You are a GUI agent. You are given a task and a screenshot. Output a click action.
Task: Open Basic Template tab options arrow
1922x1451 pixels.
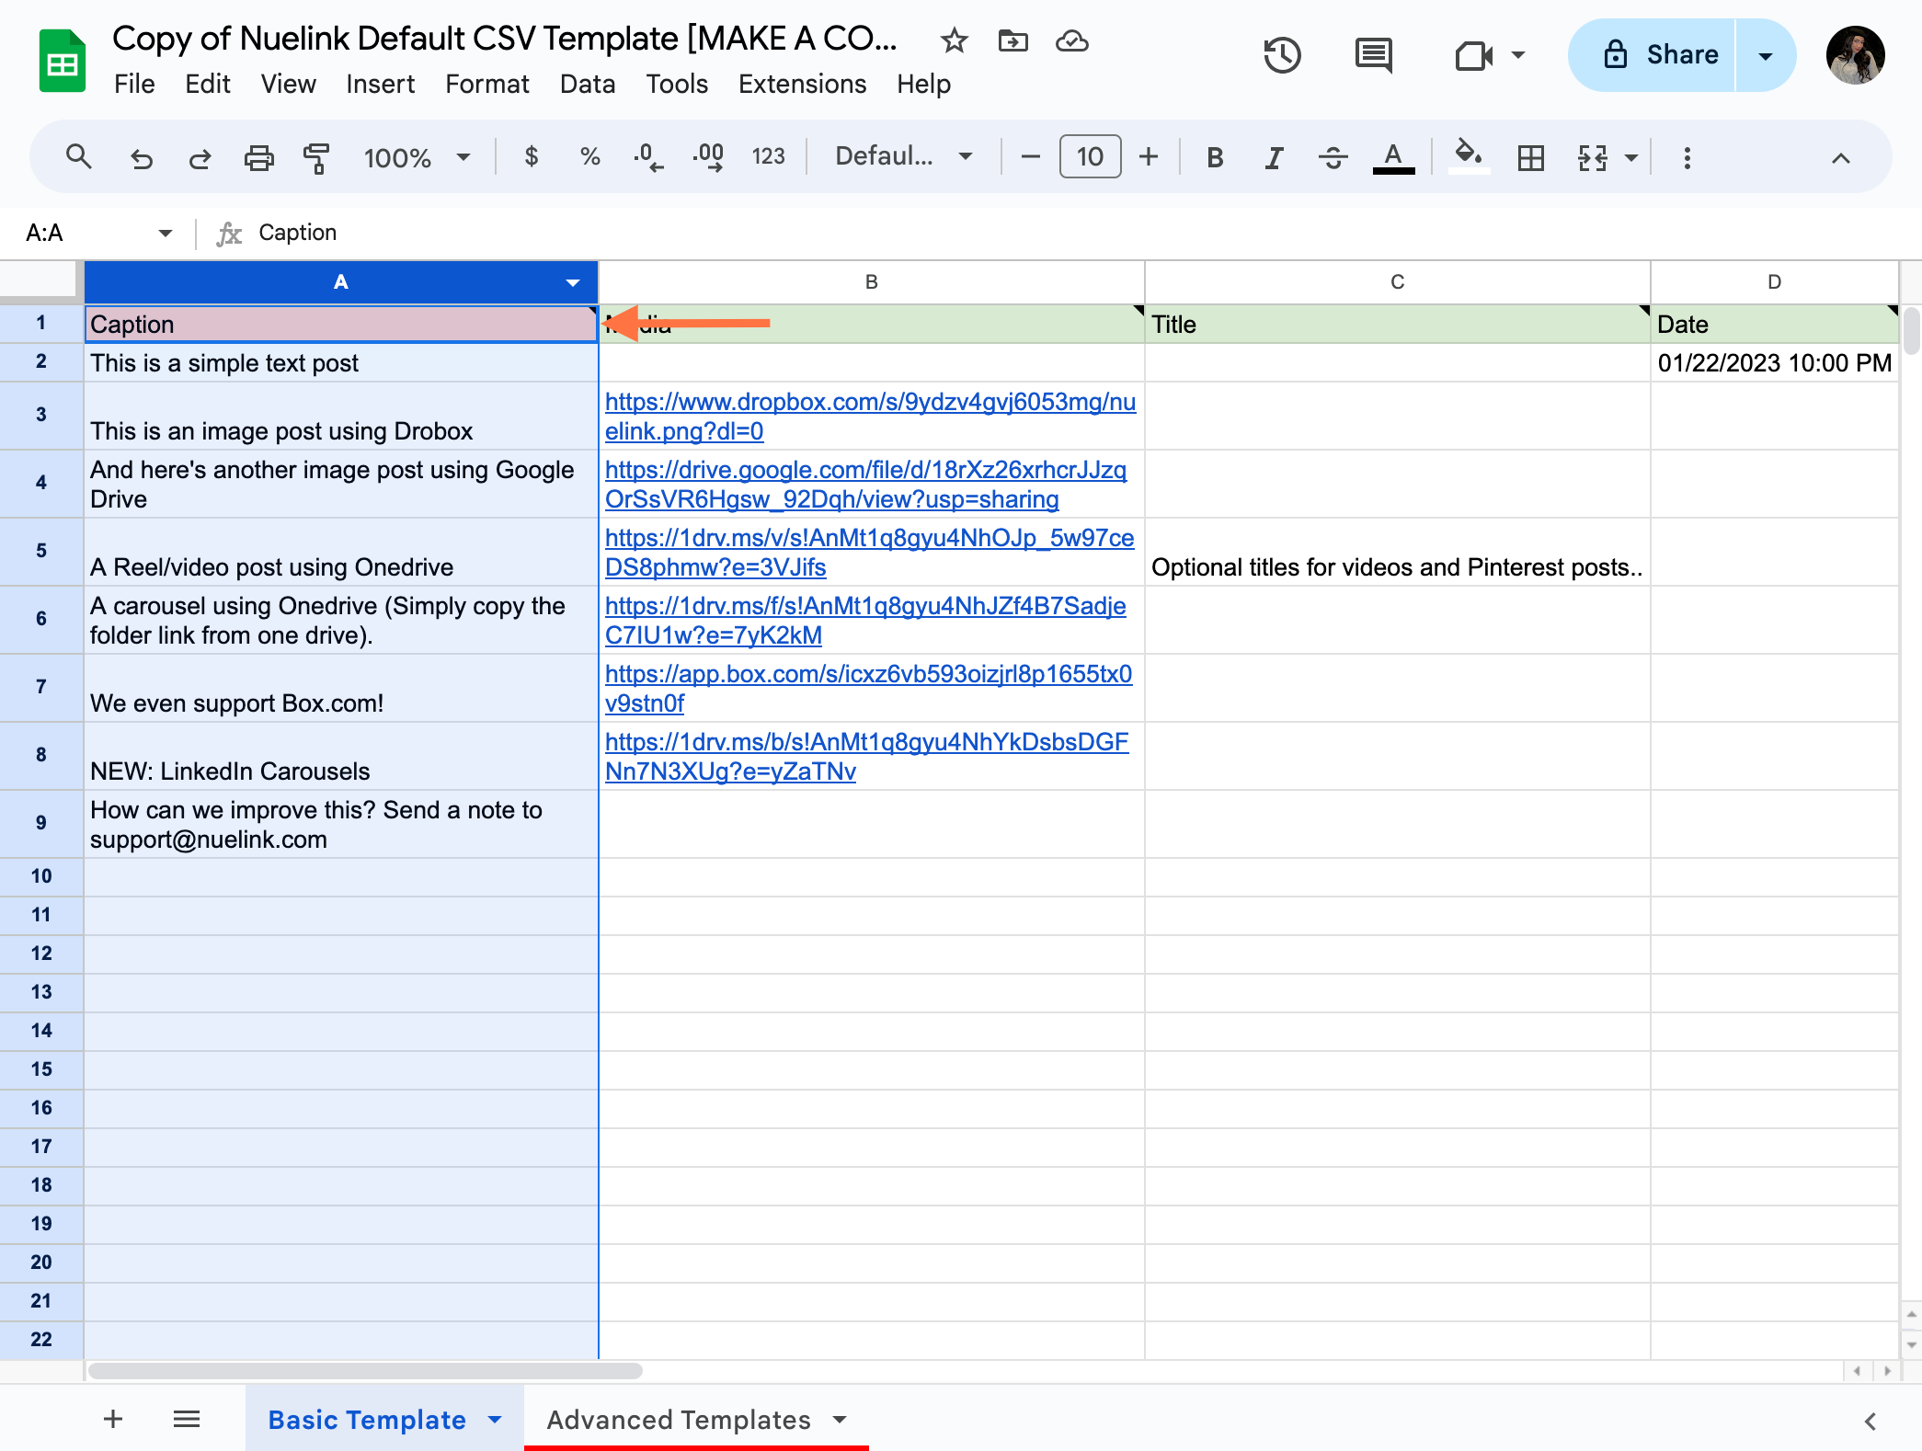(495, 1420)
